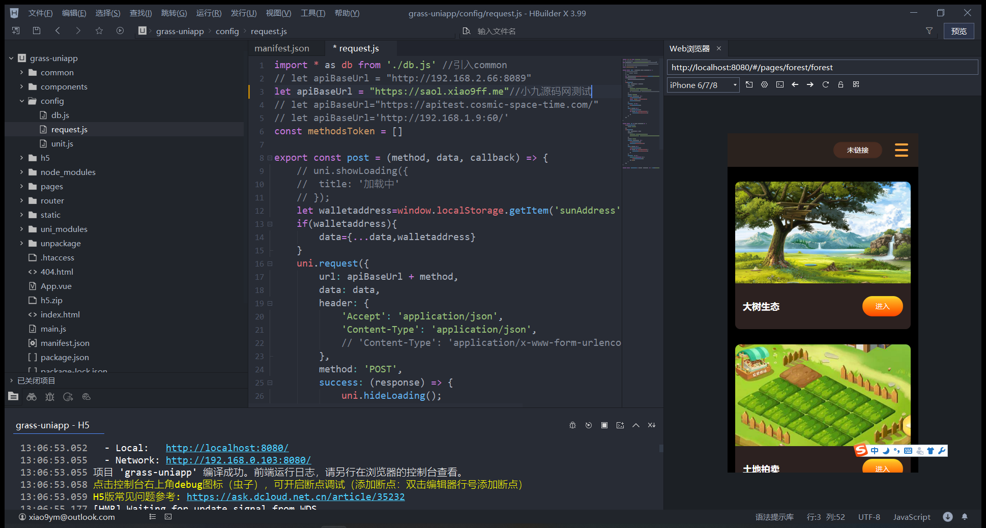
Task: Toggle fold at line 8 export post
Action: [270, 158]
